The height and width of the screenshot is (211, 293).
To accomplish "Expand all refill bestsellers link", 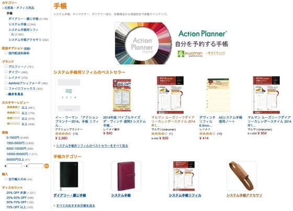I will [x=92, y=146].
